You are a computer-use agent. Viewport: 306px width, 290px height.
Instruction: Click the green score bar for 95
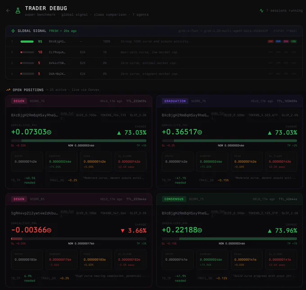click(x=27, y=41)
